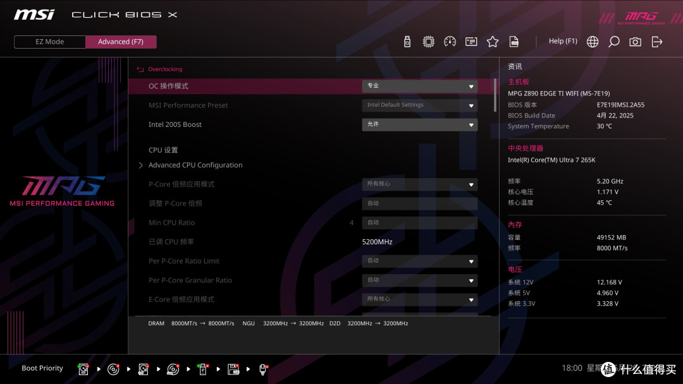Image resolution: width=683 pixels, height=384 pixels.
Task: Select the USB floppy boot device icon
Action: [233, 369]
